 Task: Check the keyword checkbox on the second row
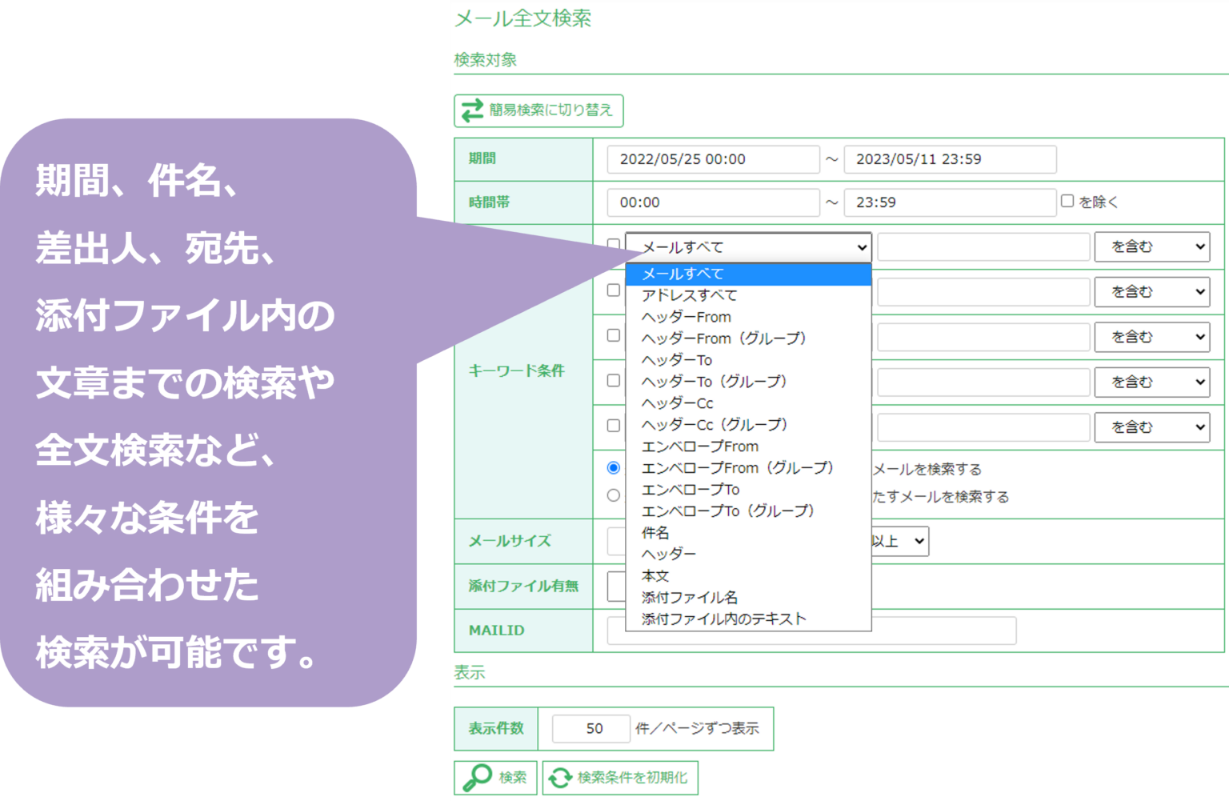tap(612, 291)
